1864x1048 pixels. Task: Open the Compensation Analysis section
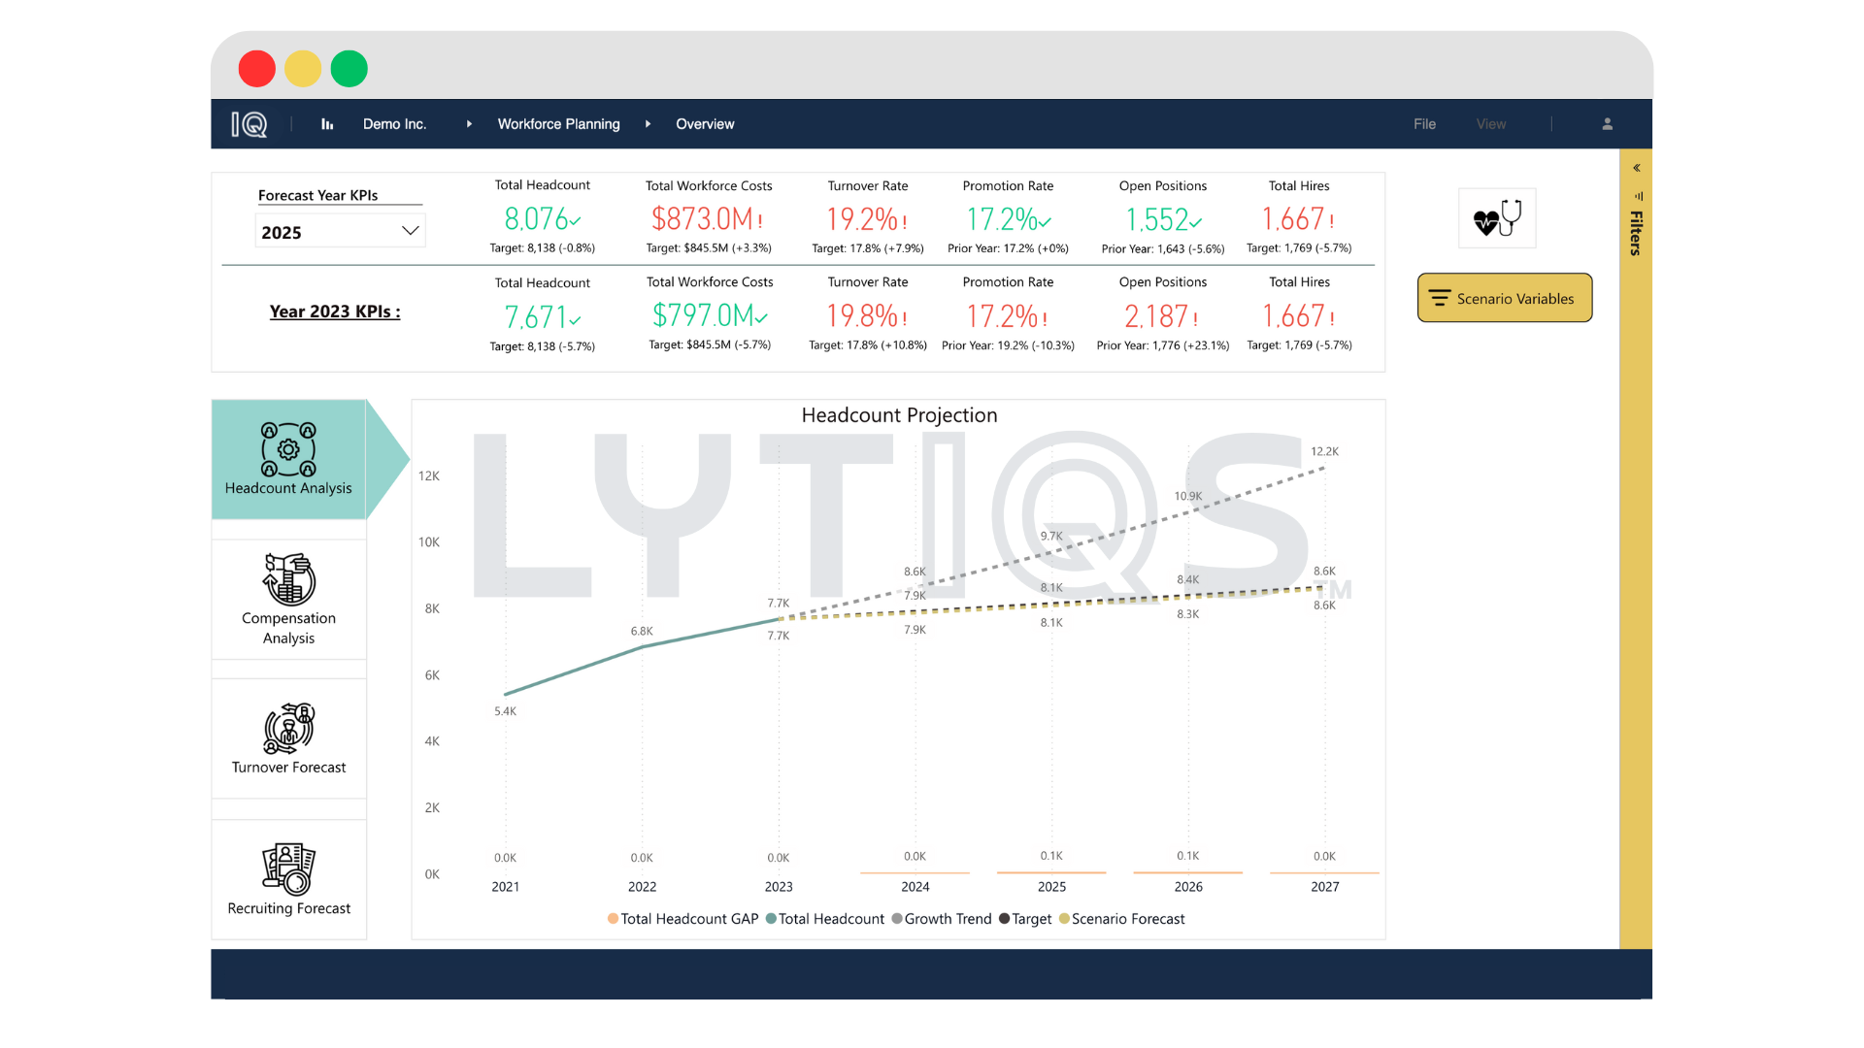coord(288,599)
